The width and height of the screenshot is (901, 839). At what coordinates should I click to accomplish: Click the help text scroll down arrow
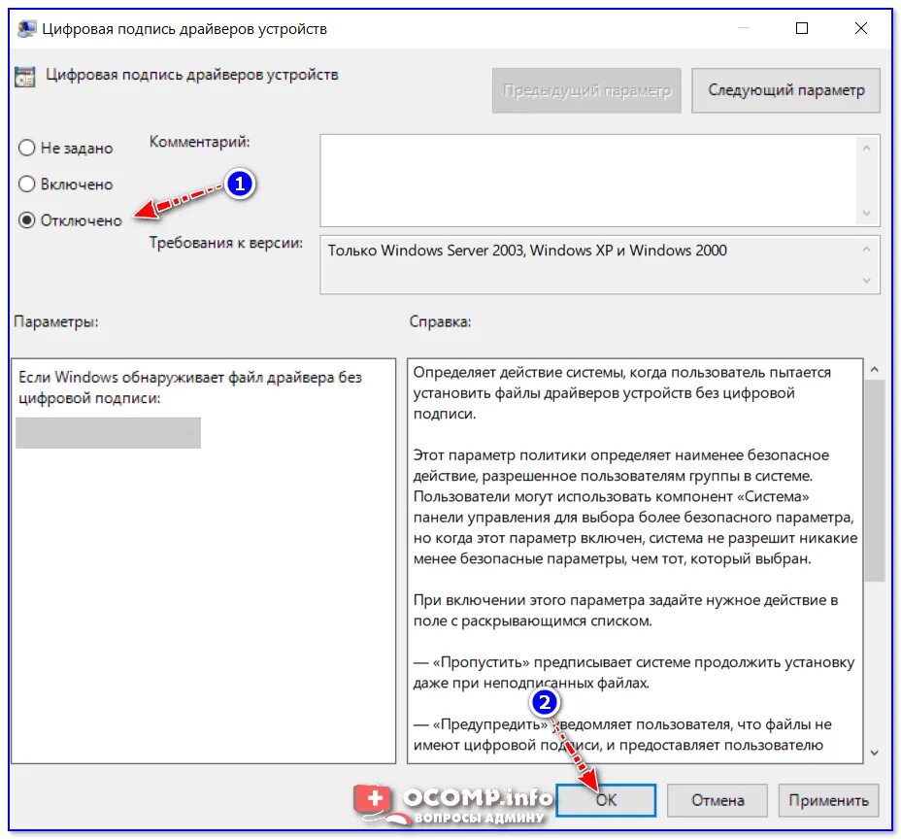coord(874,753)
